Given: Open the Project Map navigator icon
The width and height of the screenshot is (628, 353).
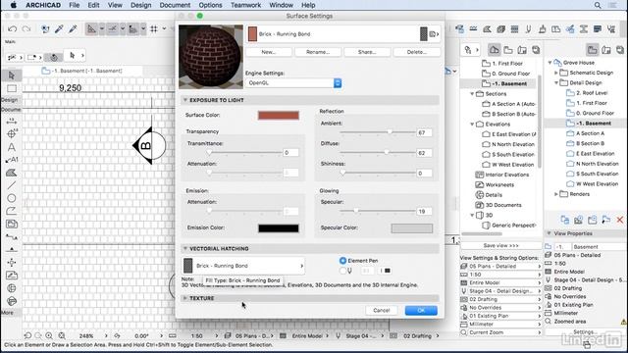Looking at the screenshot, I should (495, 50).
